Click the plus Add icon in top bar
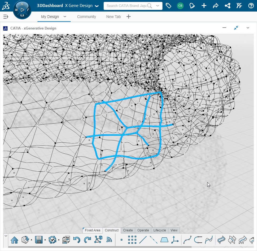Viewport: 257px width, 251px height. pyautogui.click(x=204, y=6)
